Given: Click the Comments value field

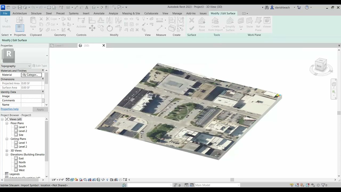Looking at the screenshot, I should click(31, 101).
